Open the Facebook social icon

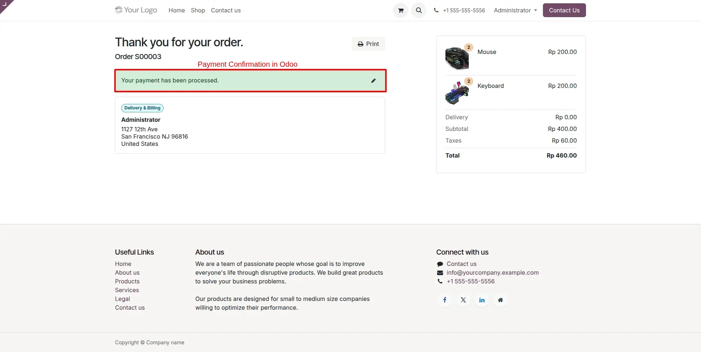pyautogui.click(x=445, y=300)
